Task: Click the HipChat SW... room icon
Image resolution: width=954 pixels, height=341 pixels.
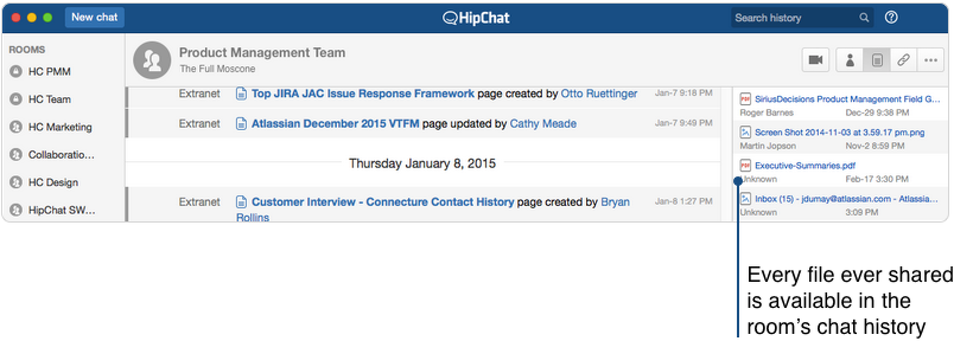Action: tap(16, 210)
